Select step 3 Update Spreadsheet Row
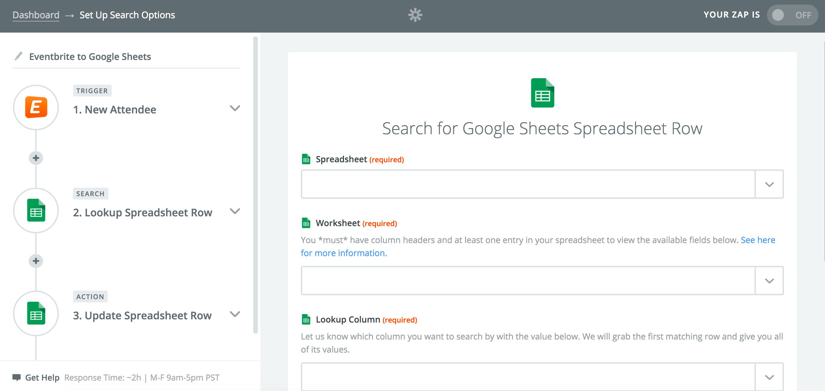Viewport: 825px width, 391px height. [x=142, y=315]
